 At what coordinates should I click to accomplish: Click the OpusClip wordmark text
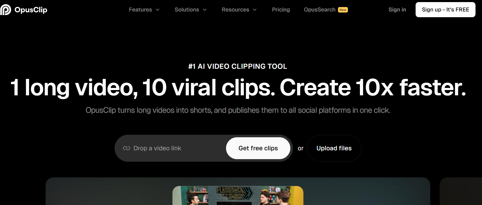[31, 10]
